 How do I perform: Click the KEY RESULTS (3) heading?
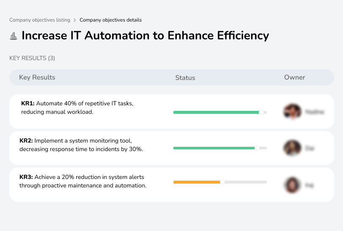click(x=32, y=58)
